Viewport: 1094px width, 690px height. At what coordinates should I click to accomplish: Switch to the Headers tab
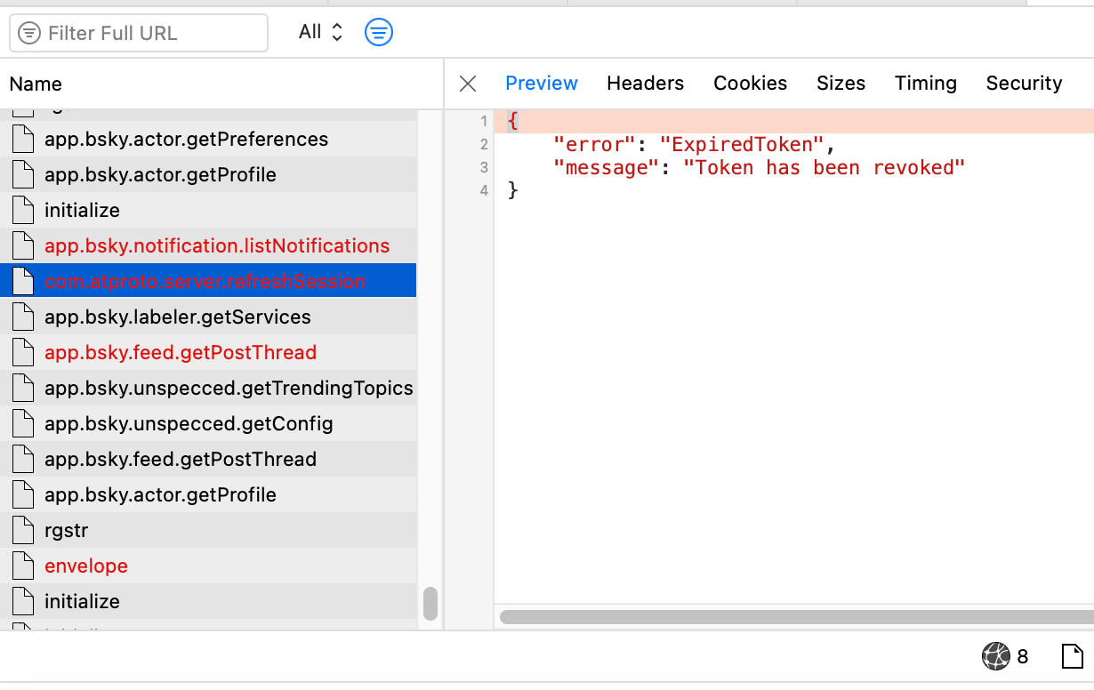click(645, 84)
